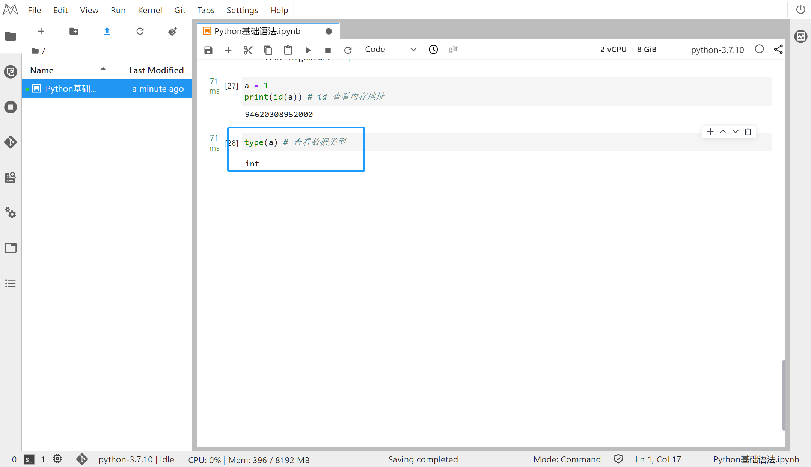The width and height of the screenshot is (811, 467).
Task: Open the right sidebar monitor icon
Action: pos(800,36)
